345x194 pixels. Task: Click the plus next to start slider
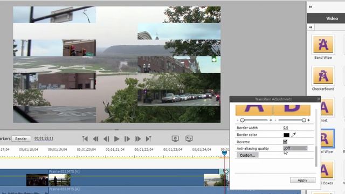click(x=271, y=120)
